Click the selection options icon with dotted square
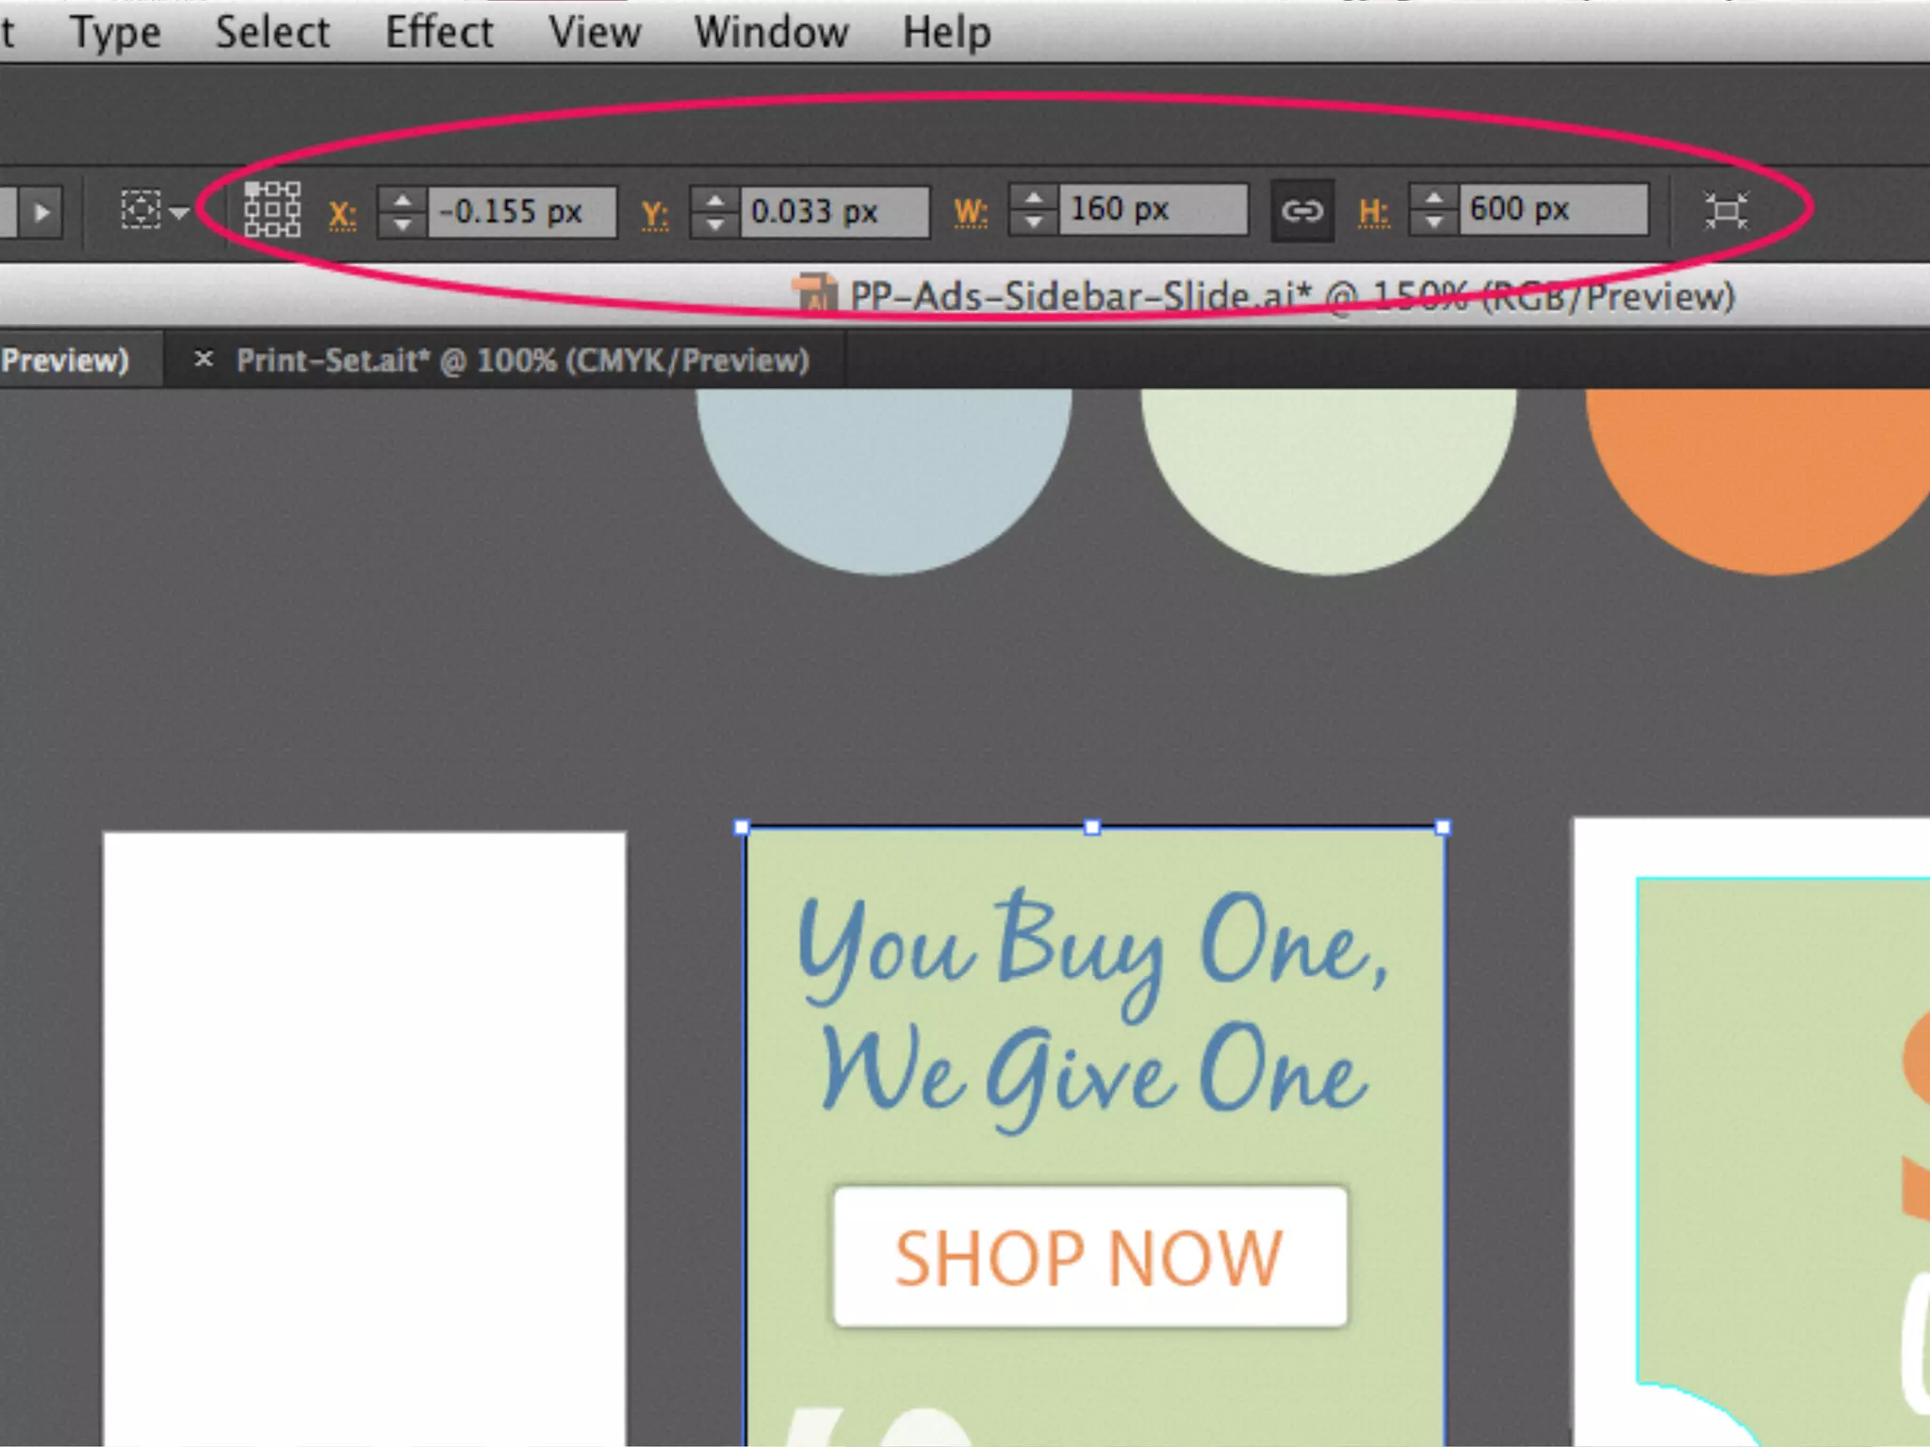The height and width of the screenshot is (1447, 1930). (x=141, y=209)
